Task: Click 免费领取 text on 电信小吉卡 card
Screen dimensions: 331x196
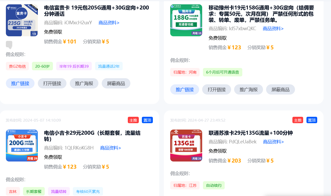Action: point(53,157)
